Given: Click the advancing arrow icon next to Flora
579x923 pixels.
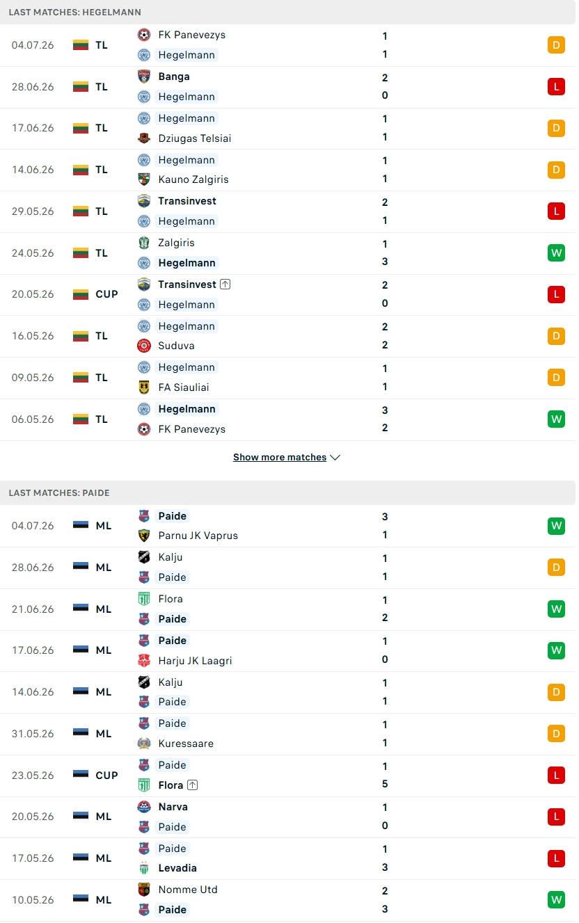Looking at the screenshot, I should coord(192,785).
